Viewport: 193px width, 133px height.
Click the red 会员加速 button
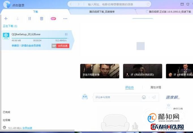pyautogui.click(x=63, y=46)
